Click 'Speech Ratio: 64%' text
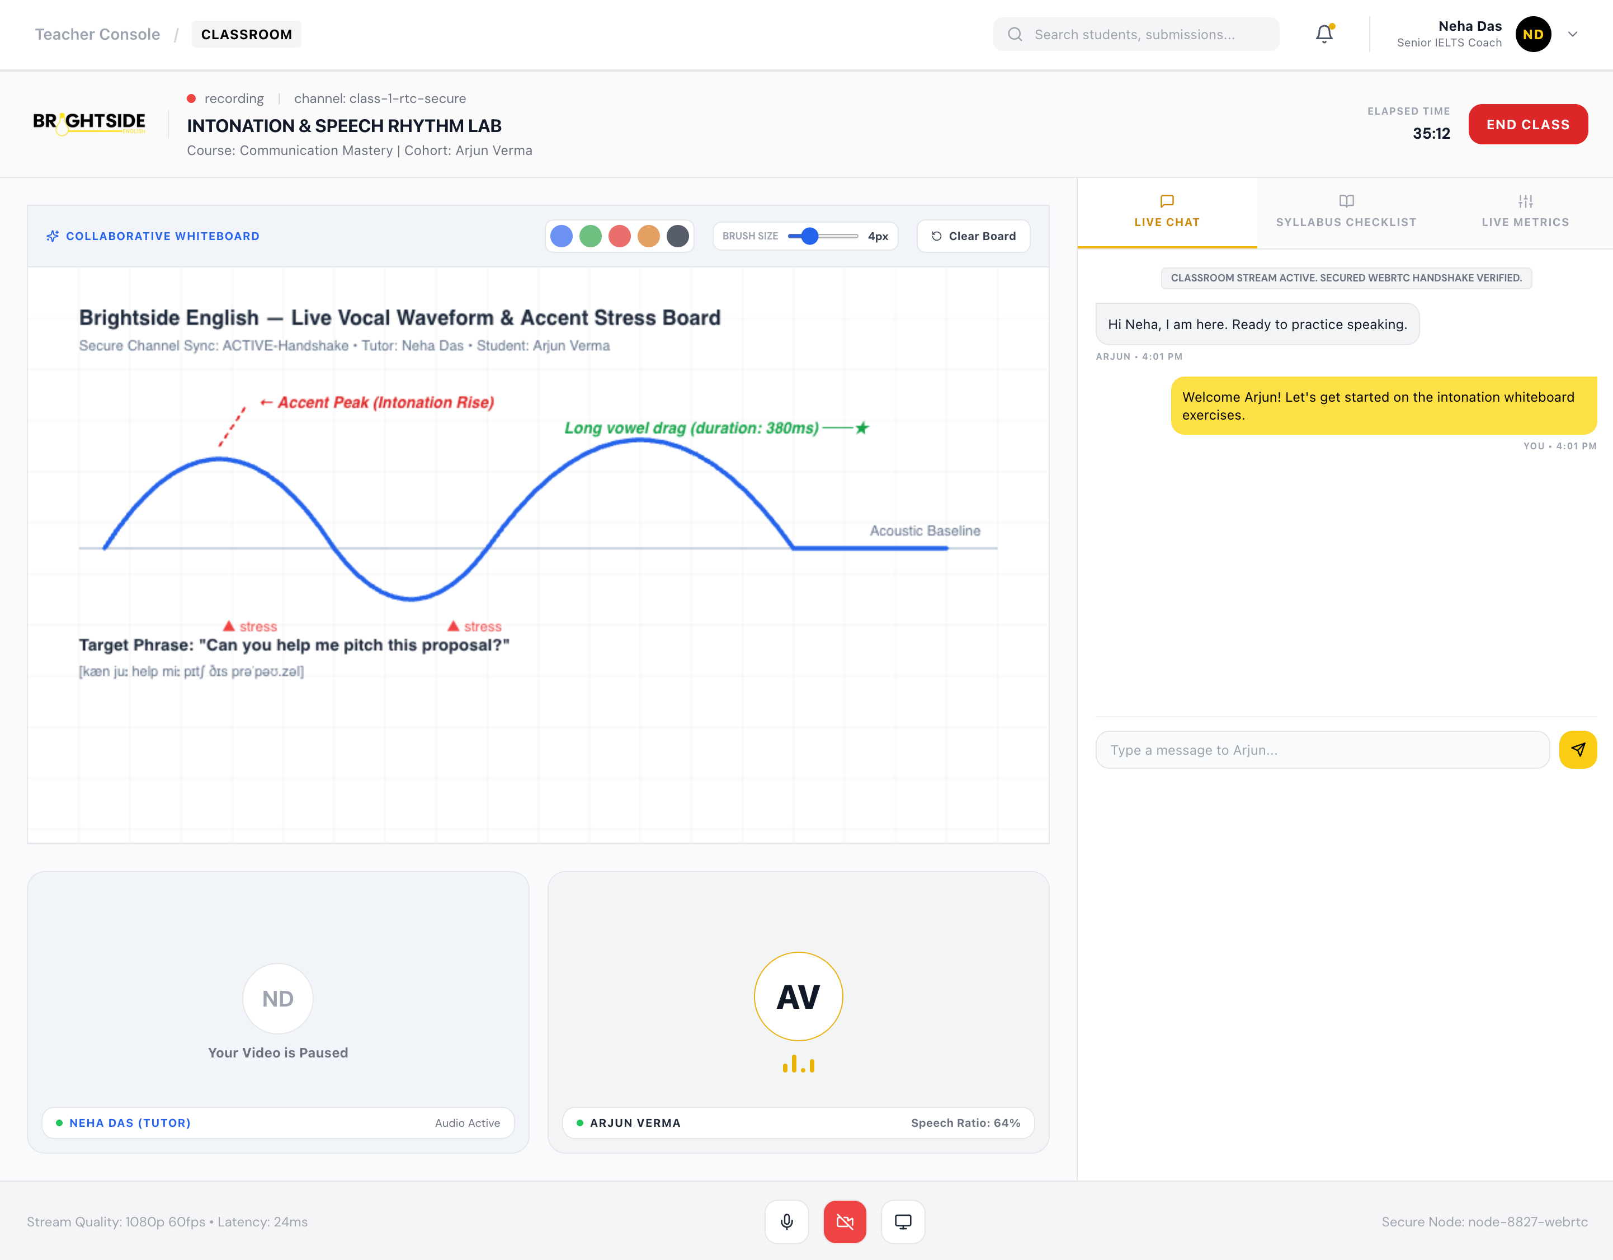1613x1260 pixels. pos(965,1122)
